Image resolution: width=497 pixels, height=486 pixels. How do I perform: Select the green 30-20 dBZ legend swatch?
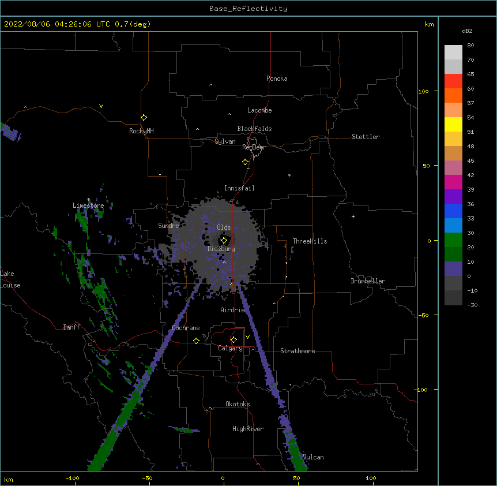[453, 240]
